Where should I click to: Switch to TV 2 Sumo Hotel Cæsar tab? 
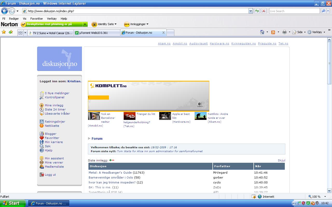(51, 33)
